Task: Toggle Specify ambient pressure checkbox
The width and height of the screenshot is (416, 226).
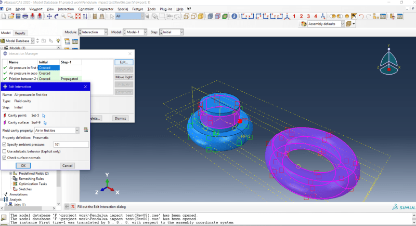Action: pyautogui.click(x=4, y=144)
